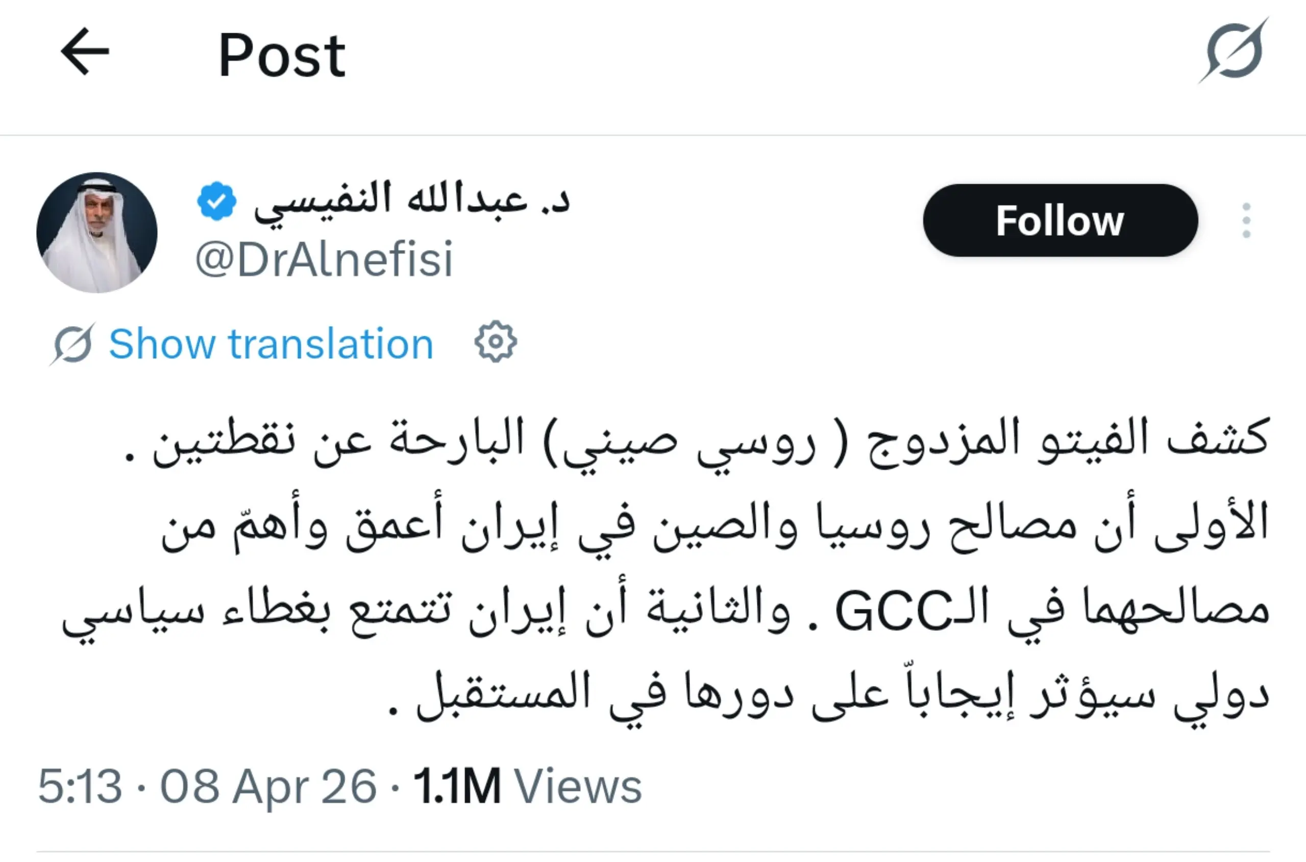Click the Show translation link
This screenshot has height=862, width=1306.
tap(271, 344)
